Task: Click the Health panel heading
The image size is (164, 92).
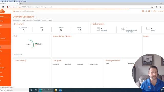Action: click(146, 36)
